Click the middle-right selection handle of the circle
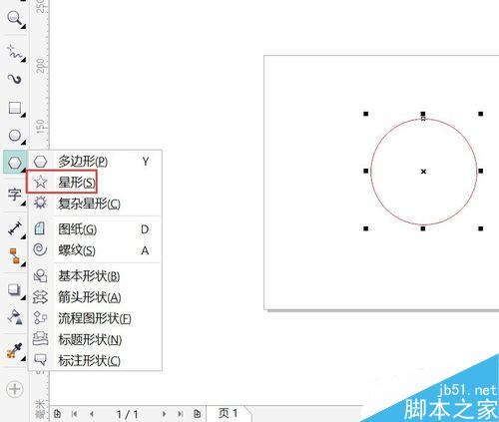This screenshot has width=499, height=422. click(481, 171)
